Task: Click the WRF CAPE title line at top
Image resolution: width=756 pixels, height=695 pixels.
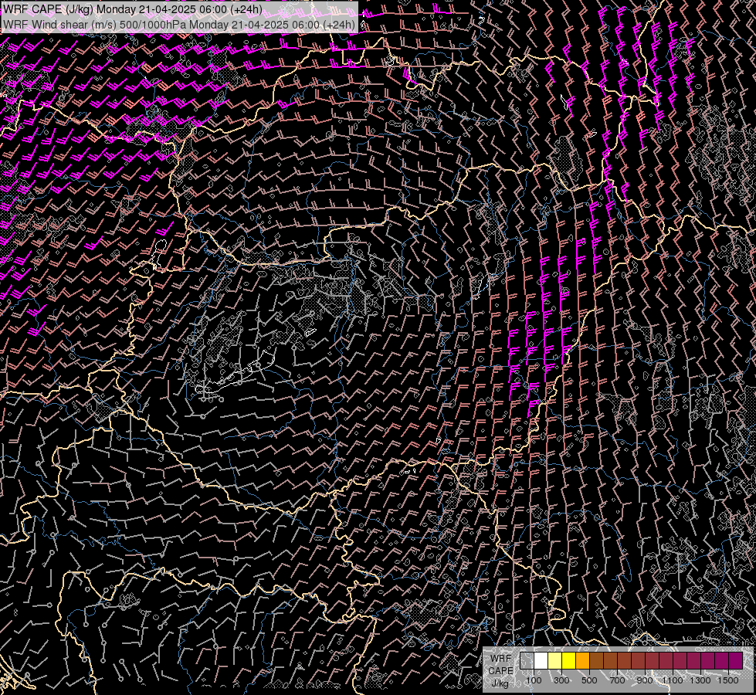Action: pyautogui.click(x=132, y=9)
